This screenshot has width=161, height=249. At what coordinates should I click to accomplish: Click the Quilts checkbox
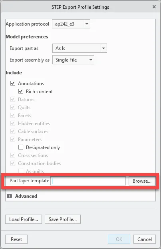tap(13, 107)
